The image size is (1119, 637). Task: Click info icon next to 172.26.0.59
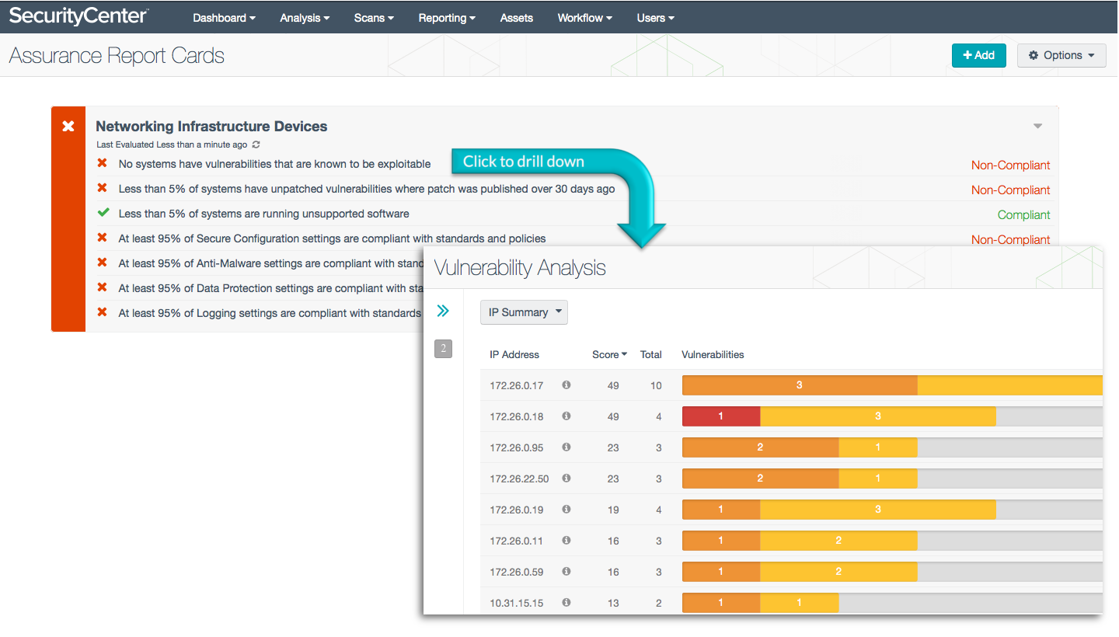tap(566, 571)
